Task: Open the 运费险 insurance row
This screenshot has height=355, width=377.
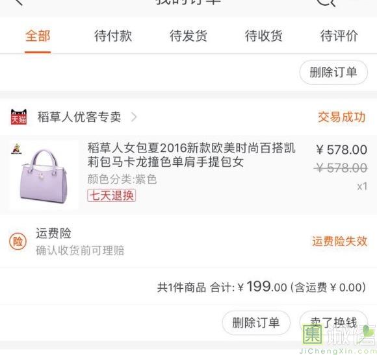Action: 188,241
